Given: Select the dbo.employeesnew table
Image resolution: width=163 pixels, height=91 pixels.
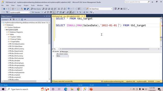Looking at the screenshot, I should 18,73.
